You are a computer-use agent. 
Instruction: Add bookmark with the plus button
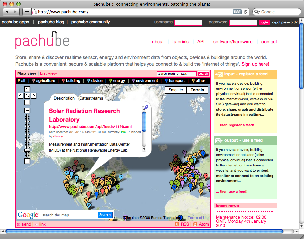27,12
